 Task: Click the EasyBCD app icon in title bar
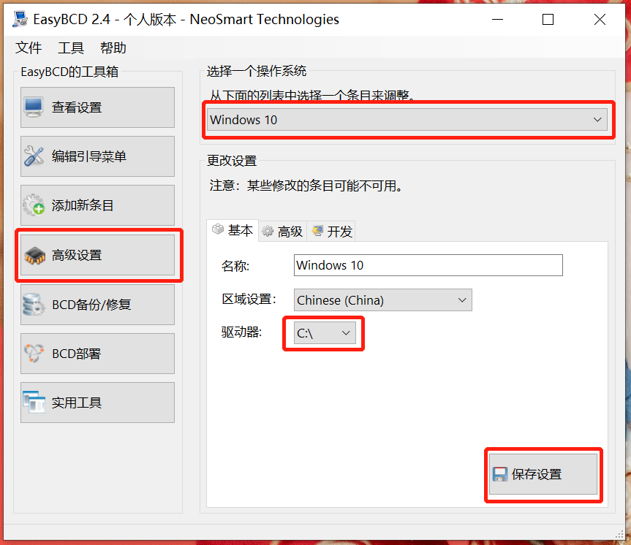(x=20, y=19)
